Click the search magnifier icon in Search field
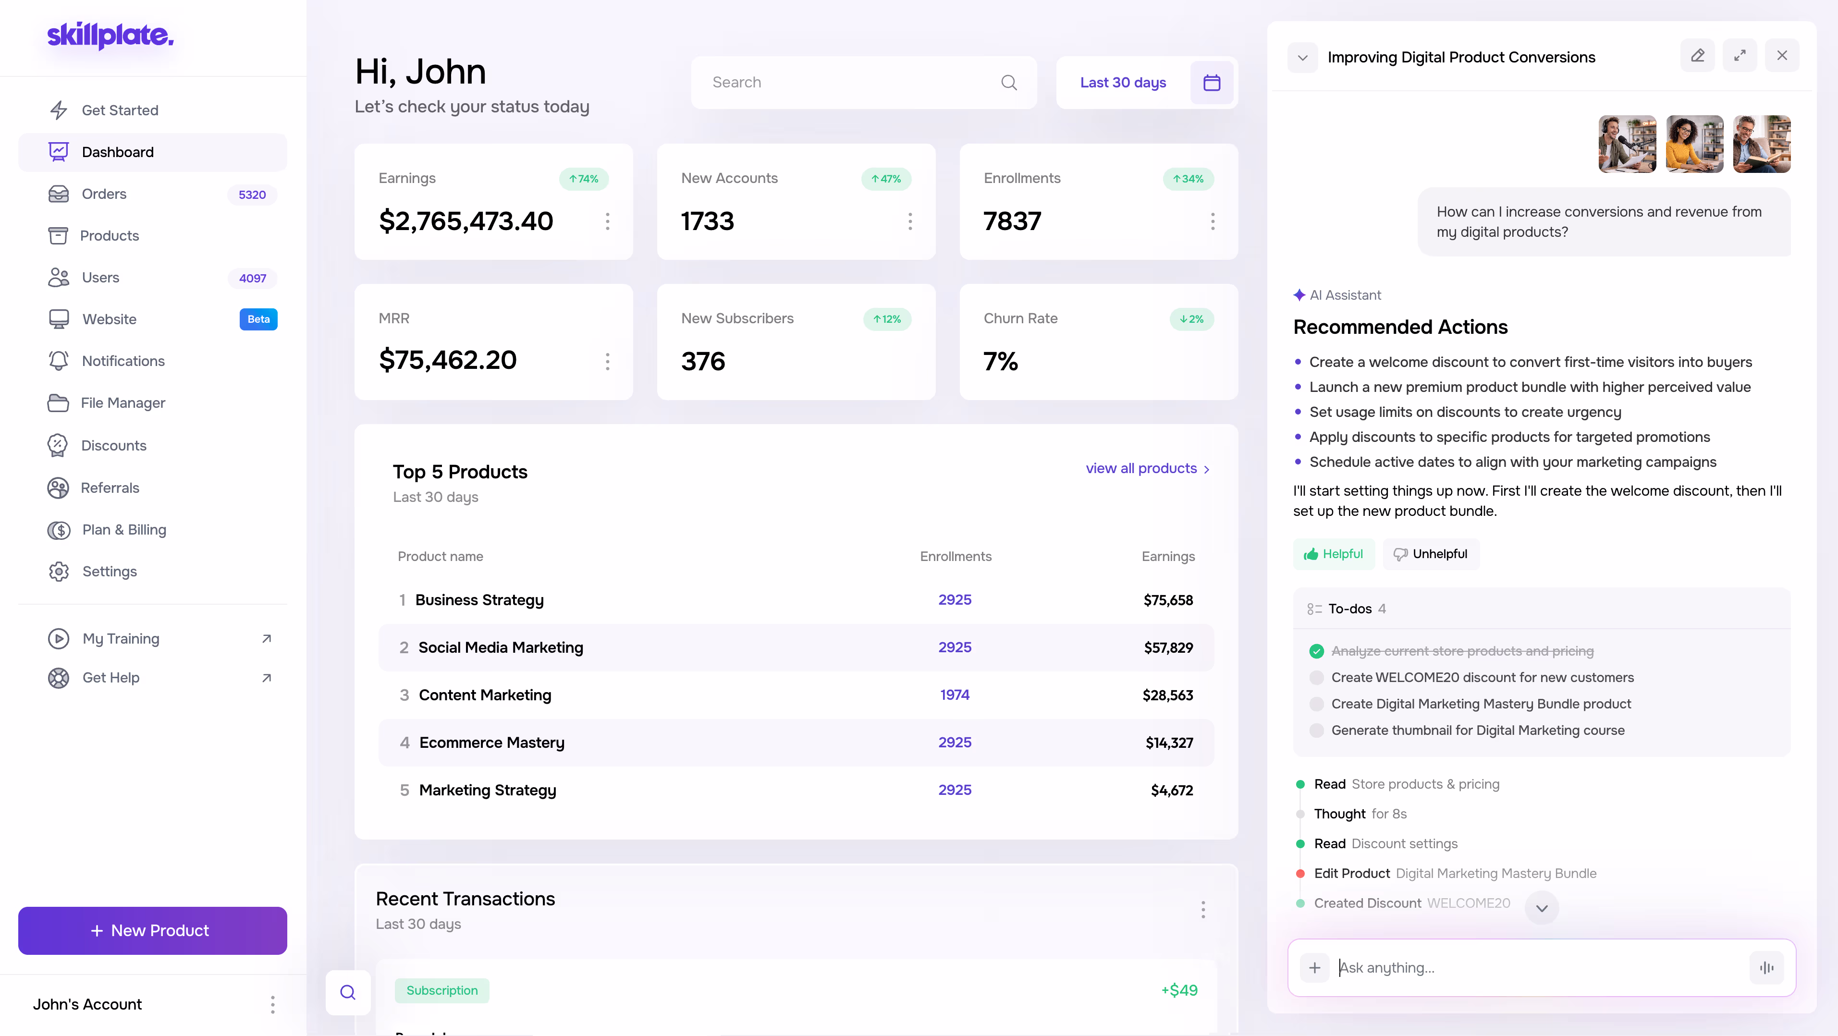1838x1036 pixels. (x=1009, y=83)
